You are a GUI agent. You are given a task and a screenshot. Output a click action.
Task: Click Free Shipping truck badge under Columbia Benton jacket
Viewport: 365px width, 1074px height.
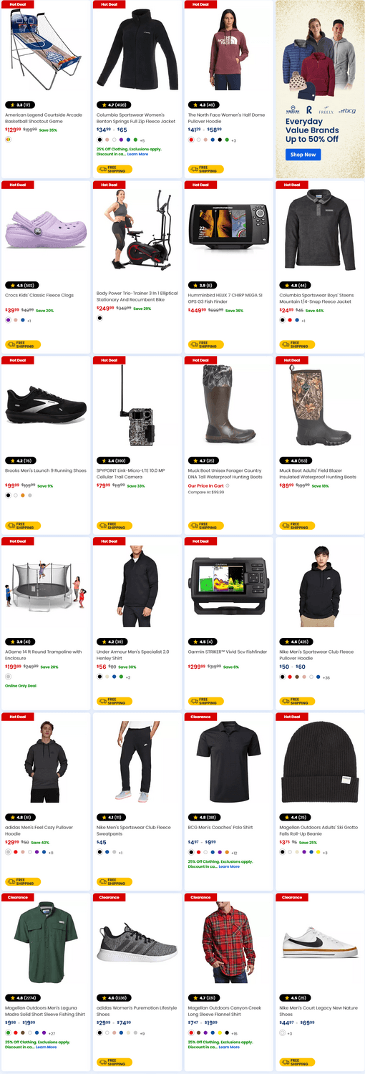pyautogui.click(x=115, y=169)
